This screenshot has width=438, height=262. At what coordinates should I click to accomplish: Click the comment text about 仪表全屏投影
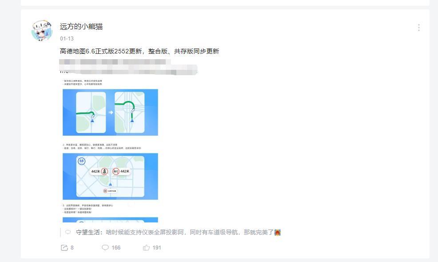coord(190,232)
